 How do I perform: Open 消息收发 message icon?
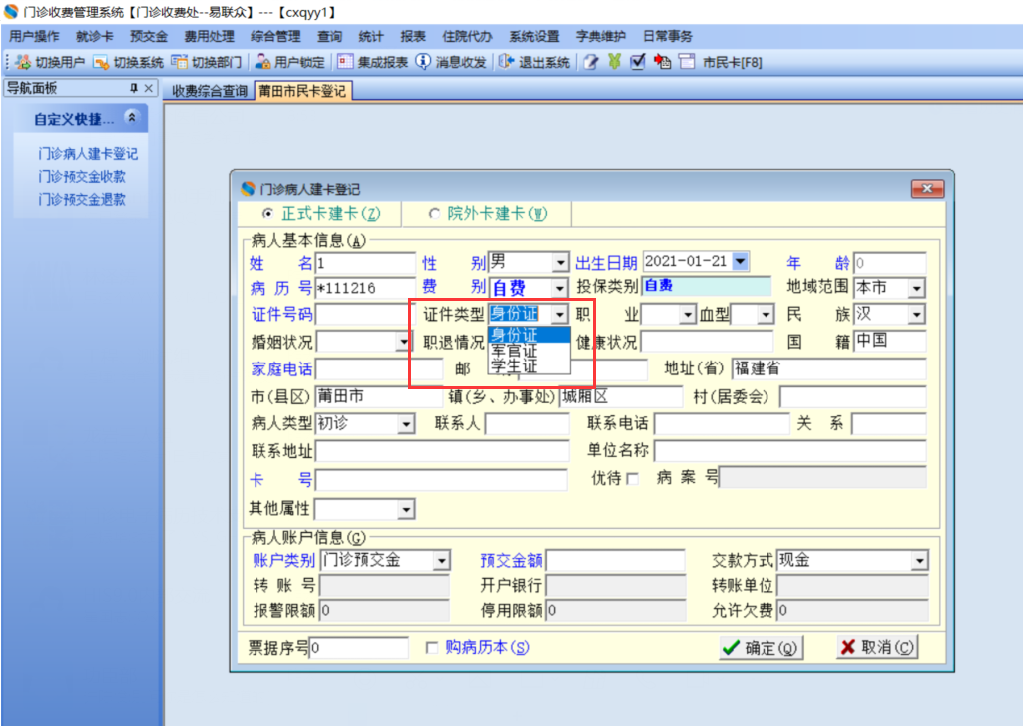coord(423,62)
